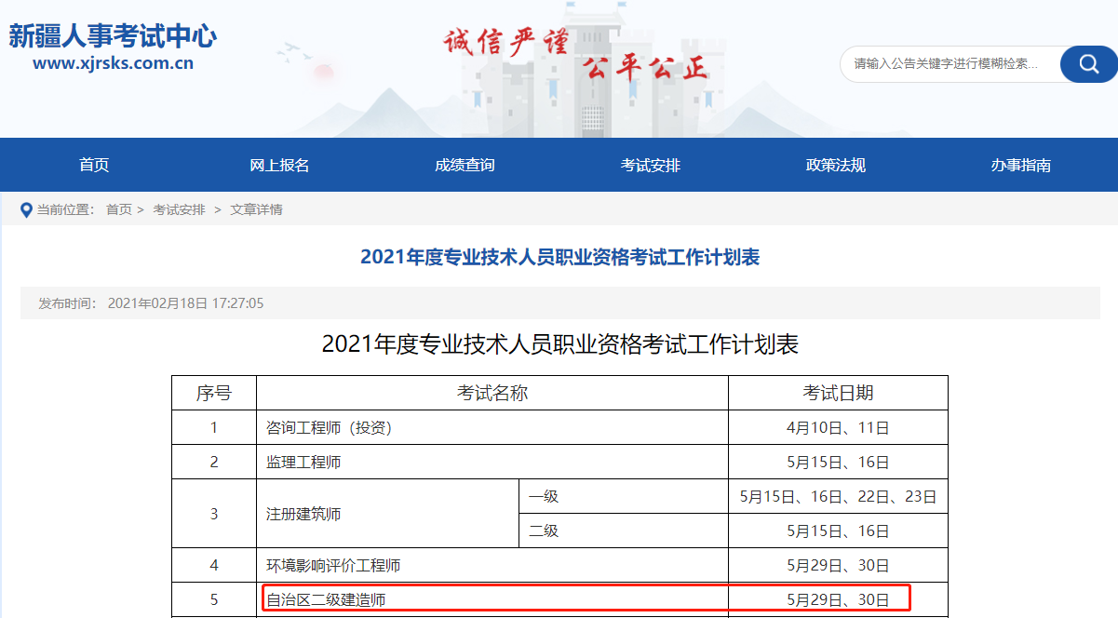
Task: Open the 网上报名 navigation menu
Action: (278, 165)
